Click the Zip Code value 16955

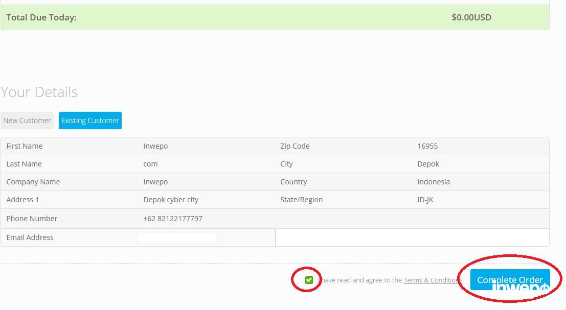[427, 146]
